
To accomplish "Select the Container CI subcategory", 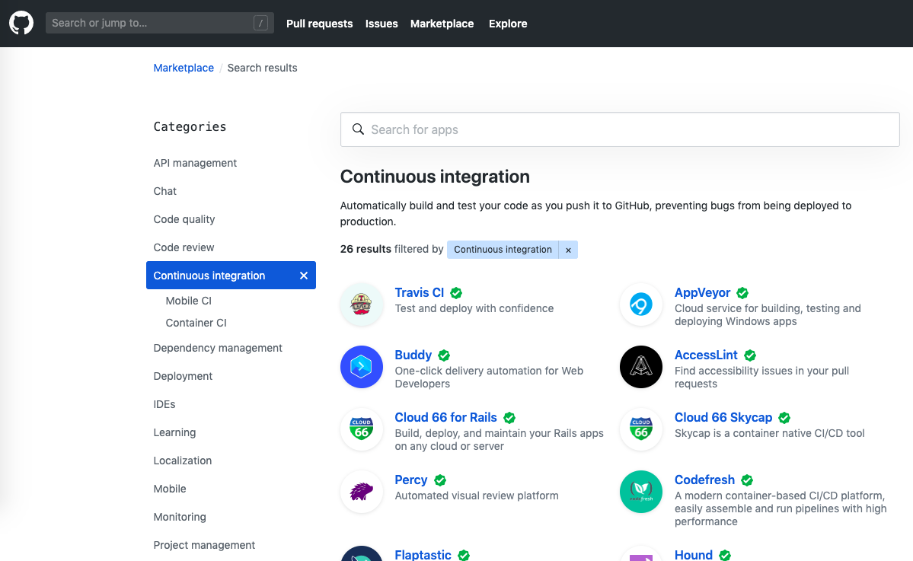I will point(196,323).
